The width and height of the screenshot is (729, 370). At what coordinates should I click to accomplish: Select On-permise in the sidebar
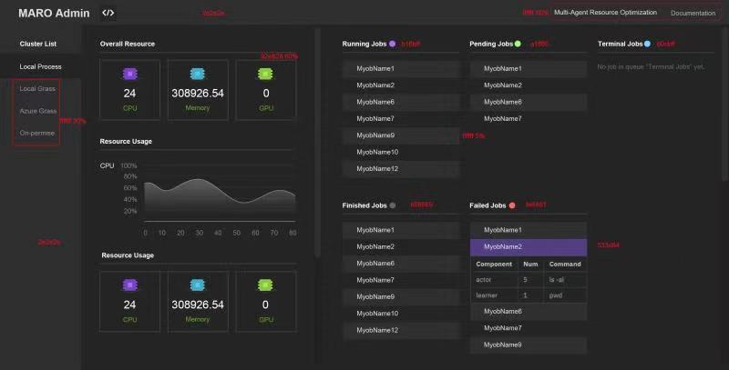(37, 133)
